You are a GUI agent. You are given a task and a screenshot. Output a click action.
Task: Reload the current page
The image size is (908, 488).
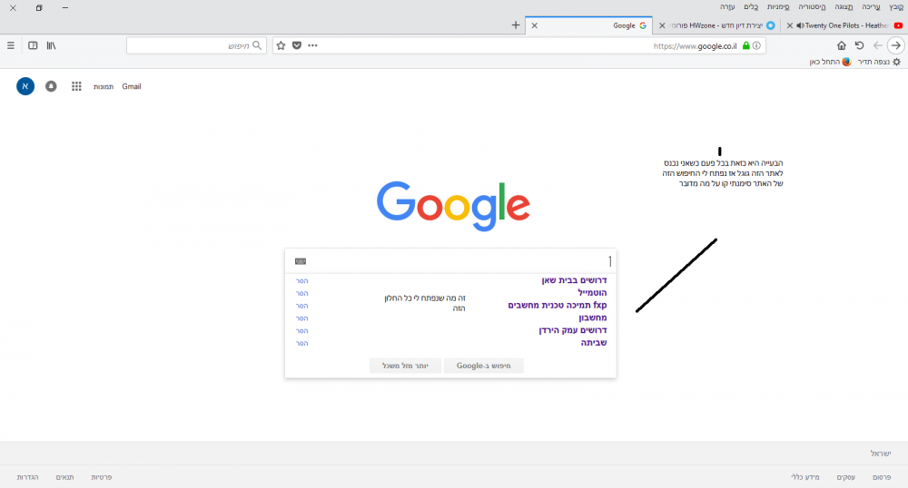pyautogui.click(x=859, y=45)
